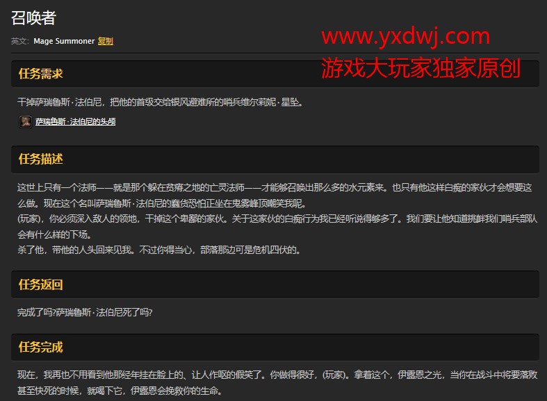Click the line starting with 杀了他，带他的人头回来见我
Image resolution: width=547 pixels, height=401 pixels.
point(158,250)
